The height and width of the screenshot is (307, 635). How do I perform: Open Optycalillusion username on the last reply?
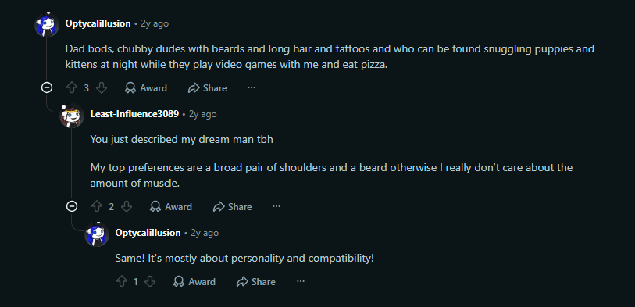(148, 233)
